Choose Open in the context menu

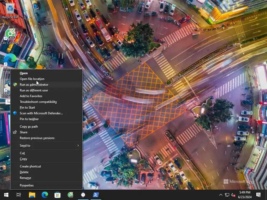point(46,73)
